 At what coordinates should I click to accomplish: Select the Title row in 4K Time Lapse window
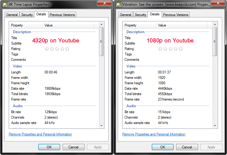point(54,38)
